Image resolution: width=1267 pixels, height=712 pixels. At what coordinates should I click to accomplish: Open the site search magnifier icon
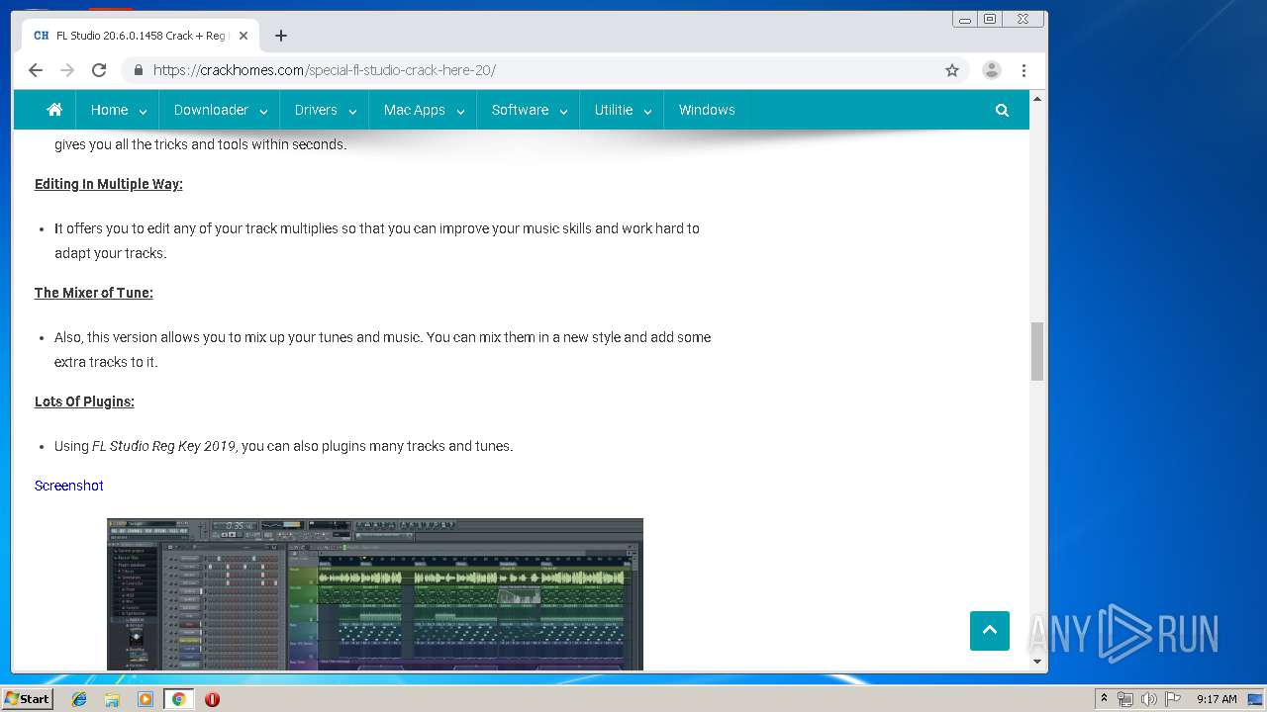click(1002, 110)
